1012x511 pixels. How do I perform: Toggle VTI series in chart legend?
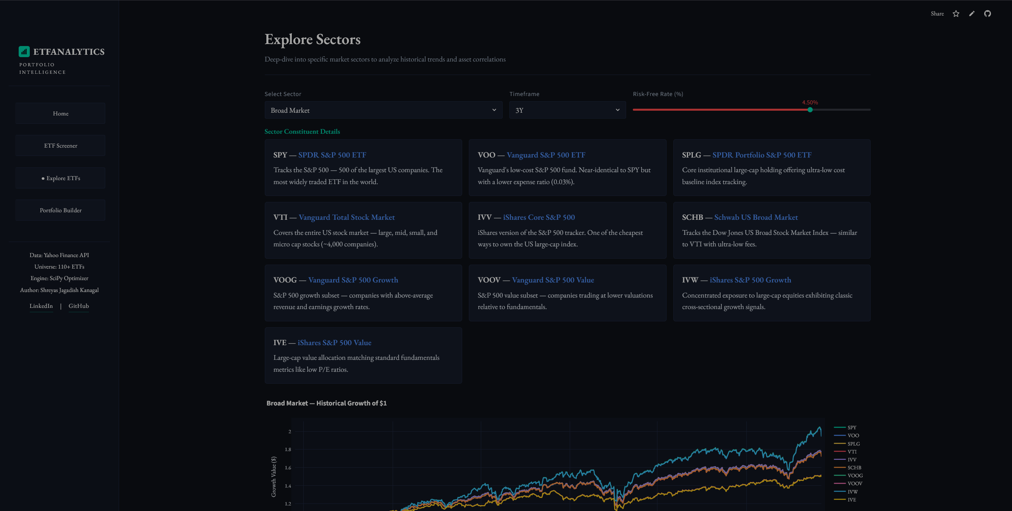[x=846, y=452]
